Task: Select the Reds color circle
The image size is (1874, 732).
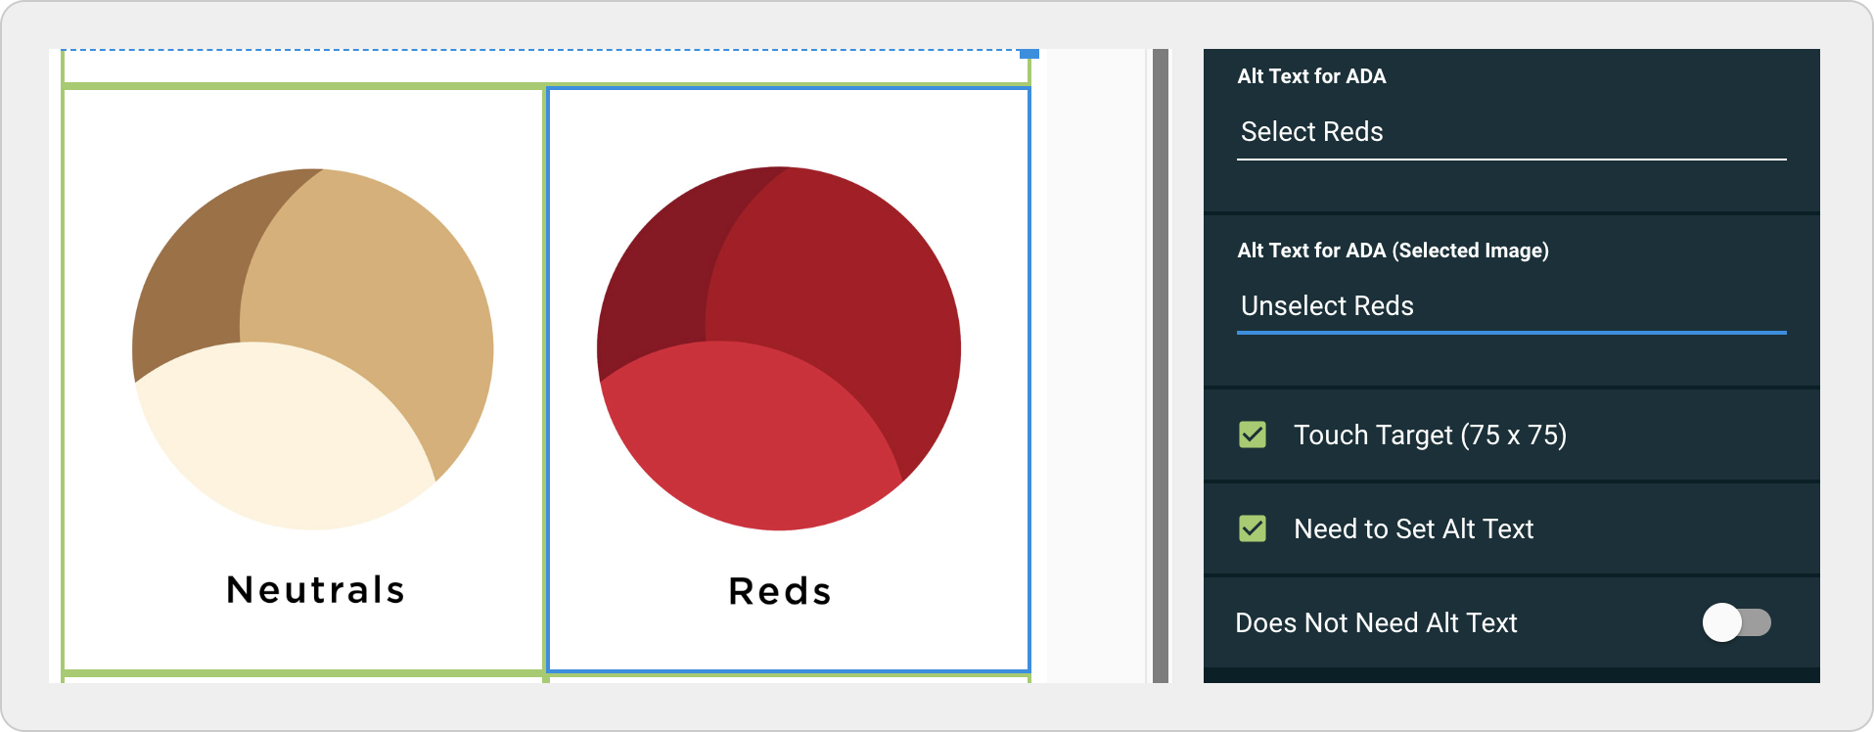Action: (779, 348)
